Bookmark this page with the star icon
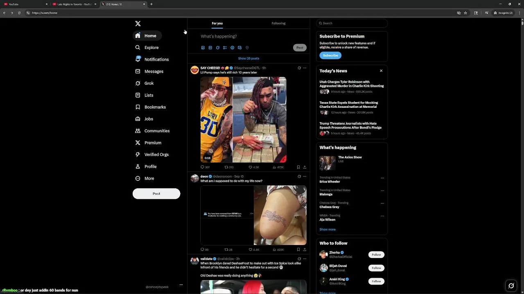524x294 pixels. coord(465,13)
